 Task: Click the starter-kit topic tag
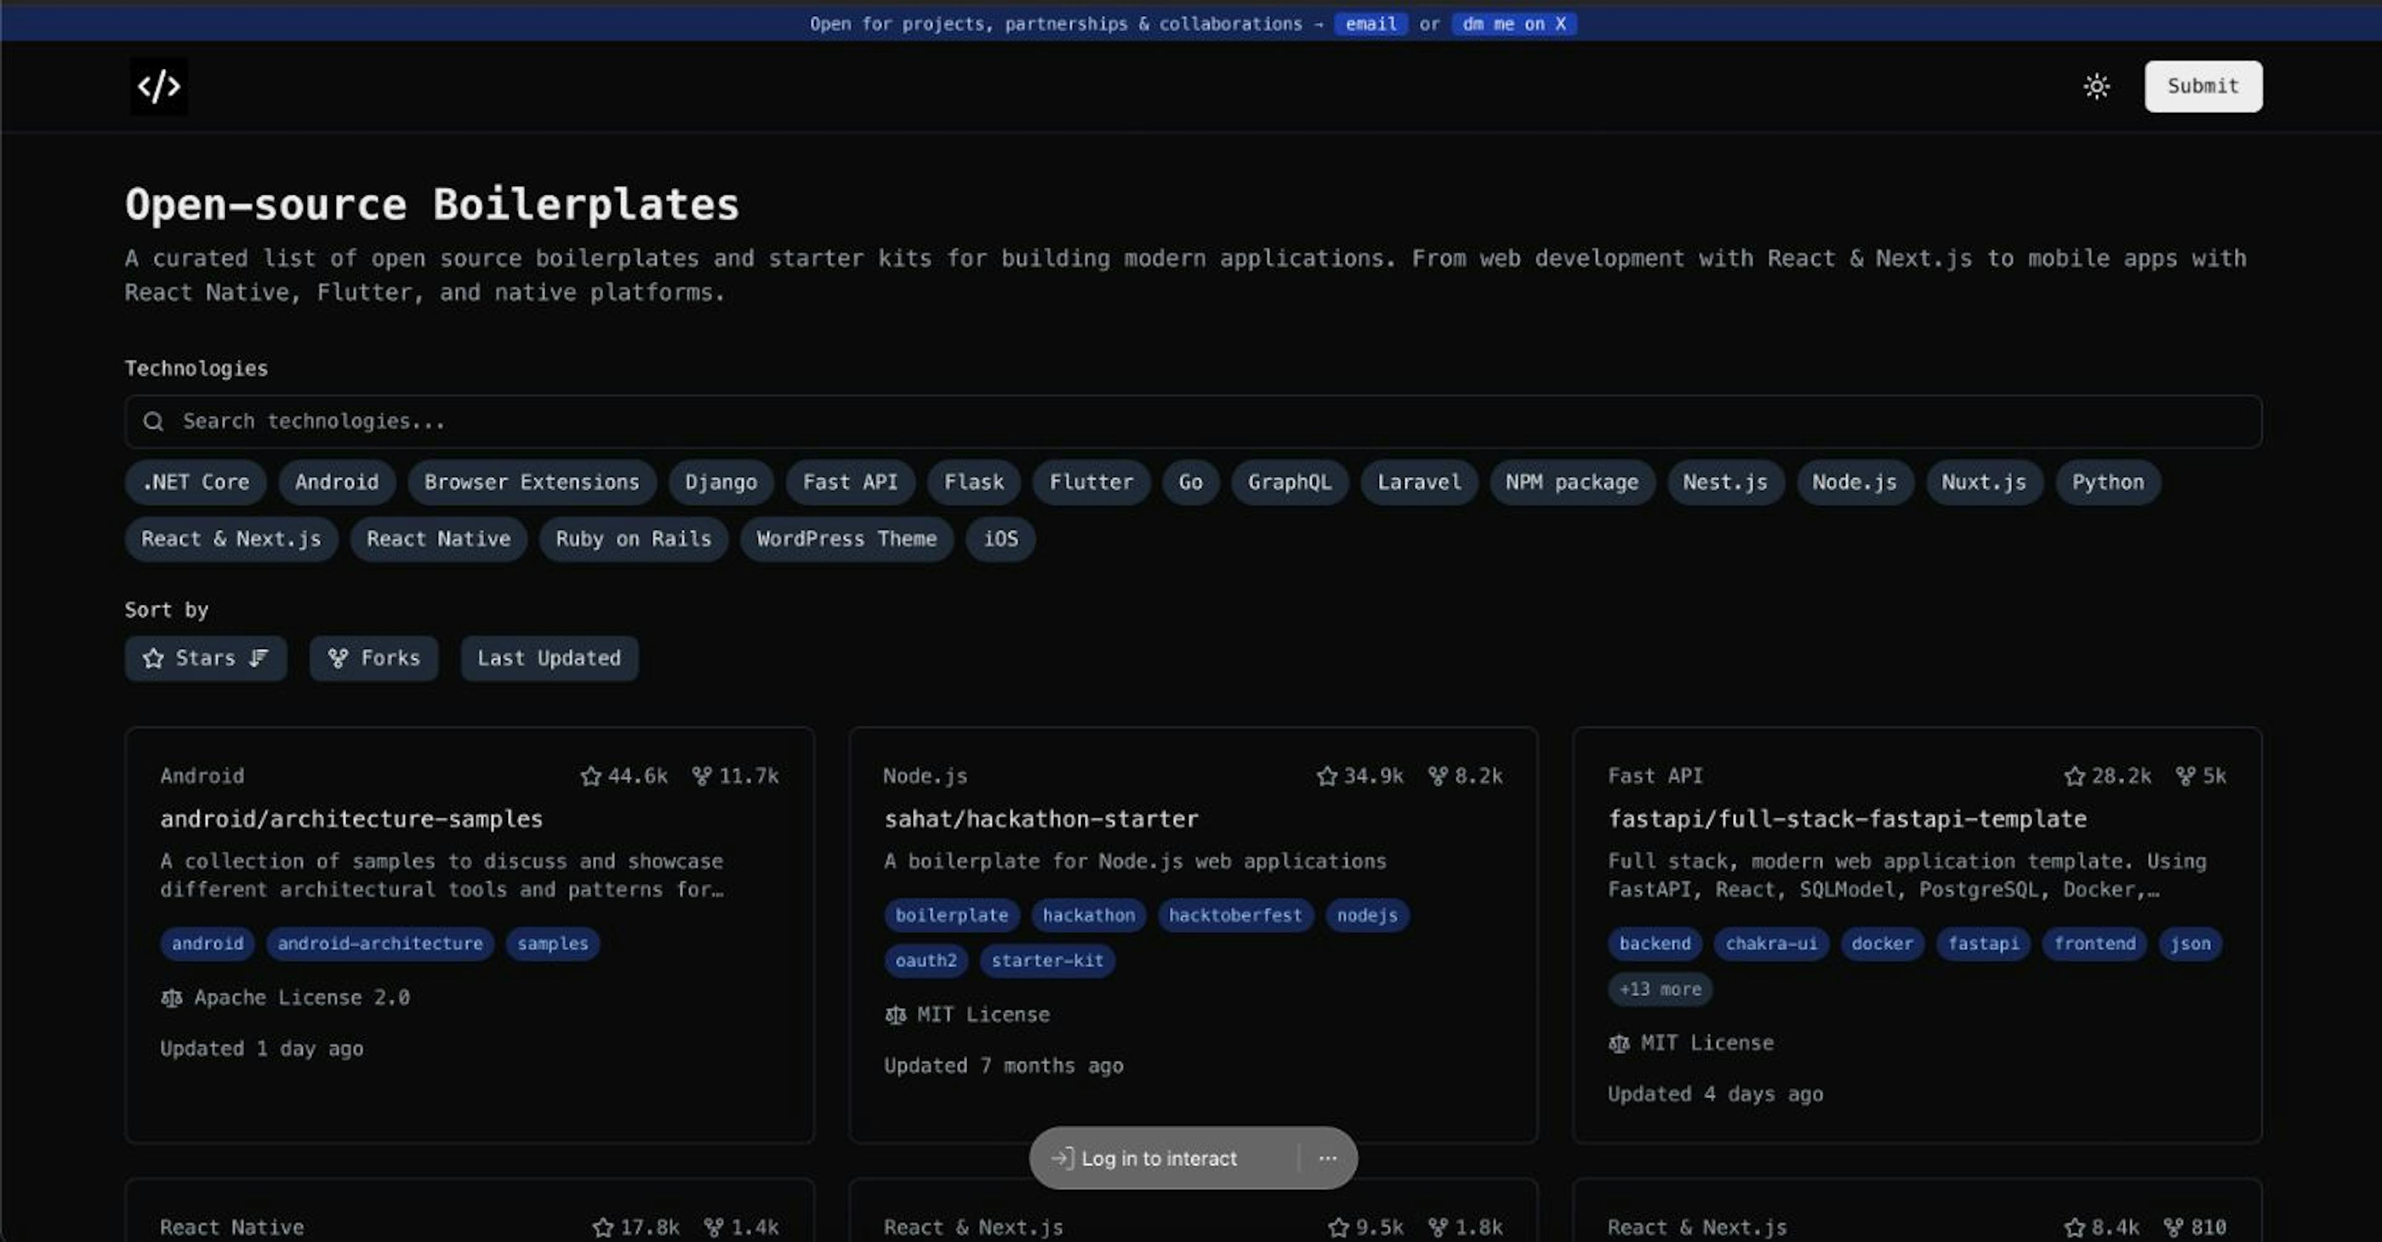(x=1048, y=961)
